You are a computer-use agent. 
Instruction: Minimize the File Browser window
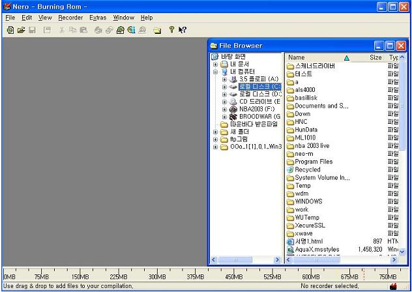pos(379,46)
